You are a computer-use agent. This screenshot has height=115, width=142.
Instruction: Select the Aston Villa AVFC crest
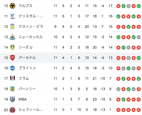click(12, 27)
